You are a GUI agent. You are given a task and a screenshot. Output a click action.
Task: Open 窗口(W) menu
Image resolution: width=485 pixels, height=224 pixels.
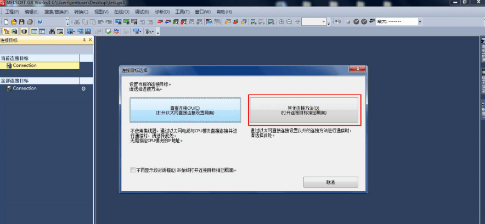(203, 12)
